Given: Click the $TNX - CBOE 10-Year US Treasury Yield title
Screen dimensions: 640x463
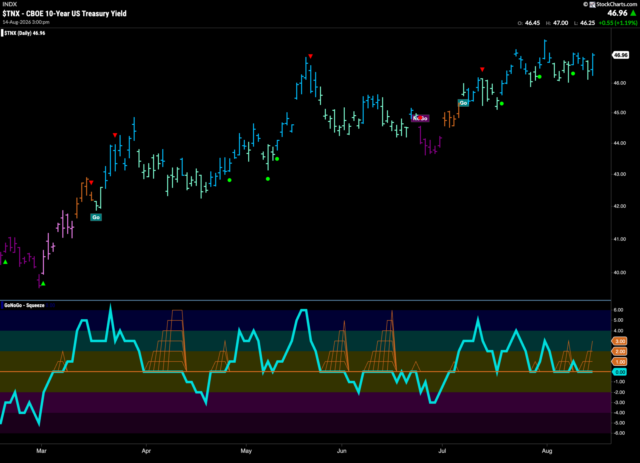Looking at the screenshot, I should 64,13.
